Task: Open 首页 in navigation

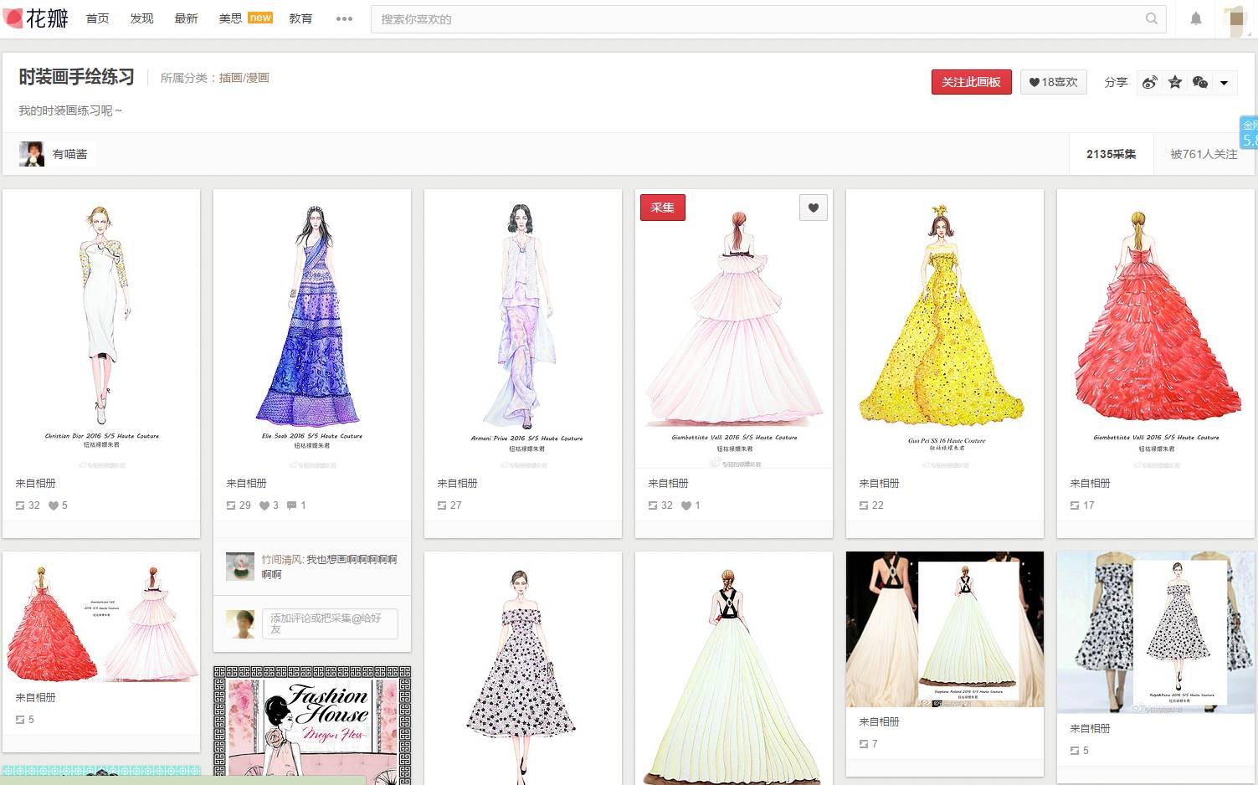Action: tap(98, 18)
